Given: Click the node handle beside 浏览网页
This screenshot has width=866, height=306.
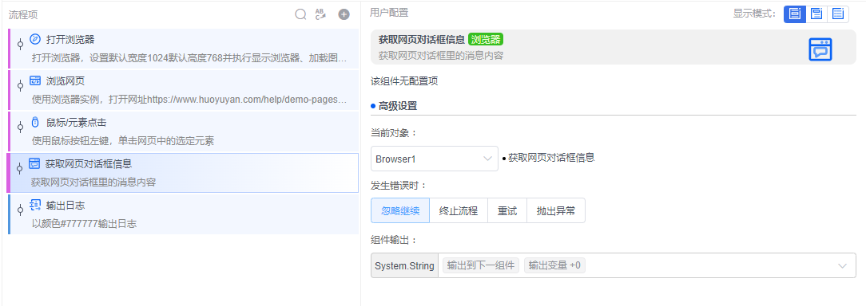Looking at the screenshot, I should point(20,85).
